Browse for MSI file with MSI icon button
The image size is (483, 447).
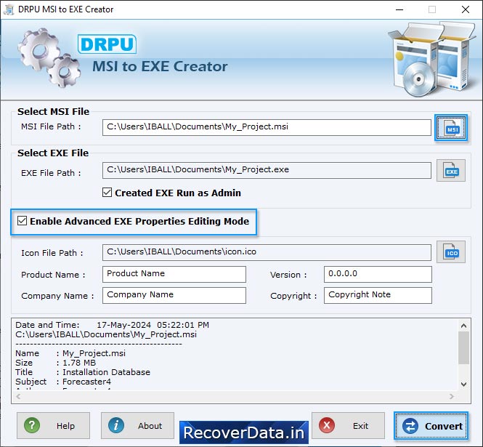click(450, 128)
